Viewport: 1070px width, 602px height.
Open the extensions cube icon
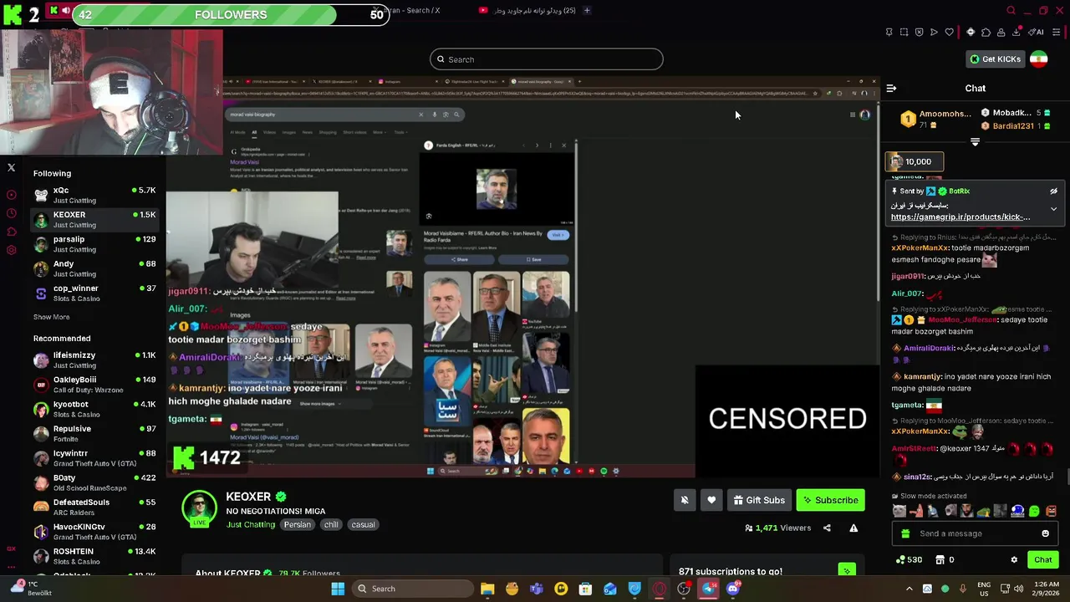986,32
